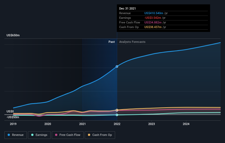Click the Dec 31 2021 tooltip date

click(127, 8)
